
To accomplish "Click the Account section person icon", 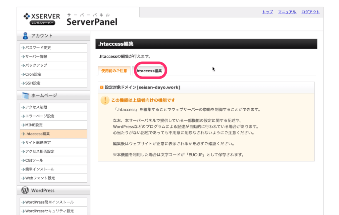I will tap(25, 36).
